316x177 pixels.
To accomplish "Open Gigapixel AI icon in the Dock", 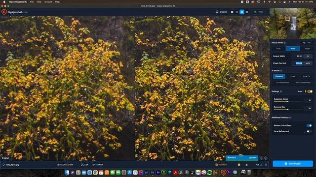I will click(x=223, y=173).
